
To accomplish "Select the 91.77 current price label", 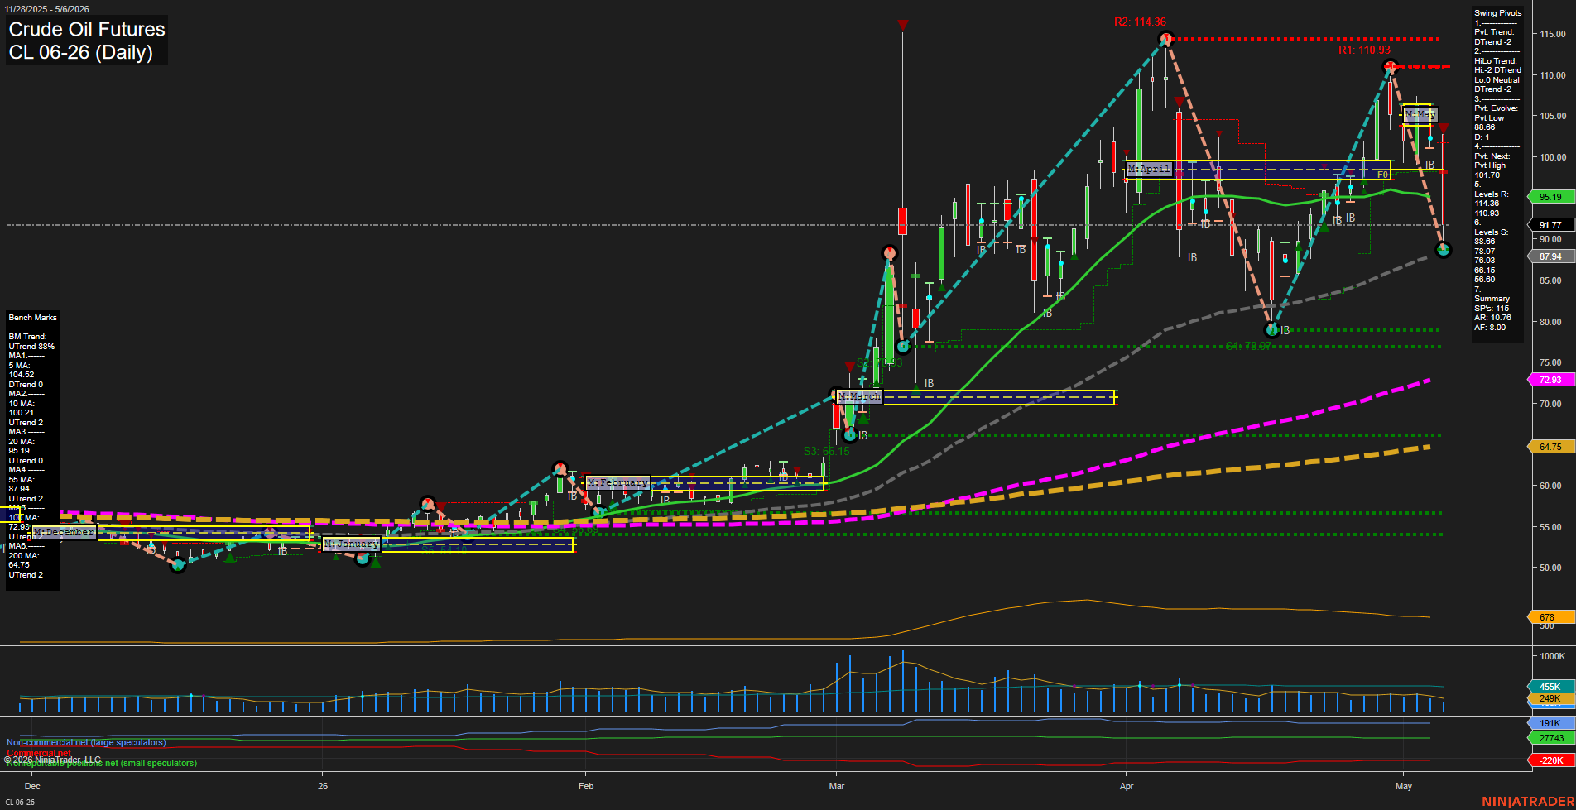I will tap(1550, 225).
